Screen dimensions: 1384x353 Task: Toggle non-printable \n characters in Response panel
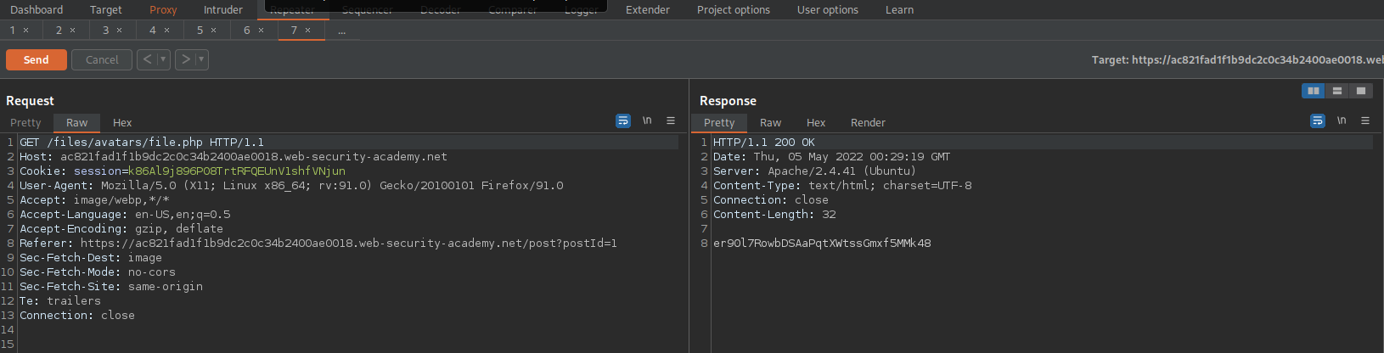tap(1342, 121)
